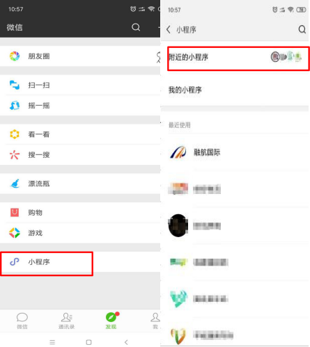Switch to the 发现 discover tab
310x347 pixels.
111,321
